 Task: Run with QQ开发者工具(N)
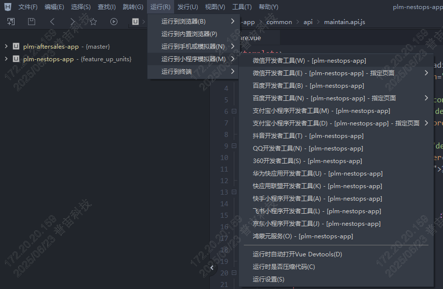coord(336,149)
